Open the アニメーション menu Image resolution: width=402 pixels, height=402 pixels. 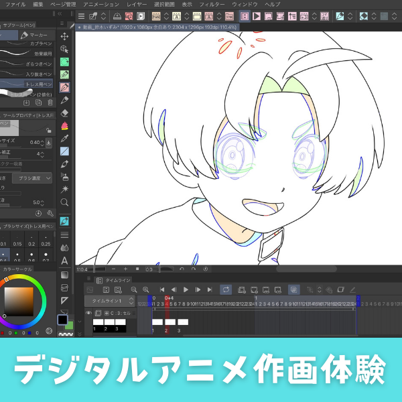[x=100, y=4]
